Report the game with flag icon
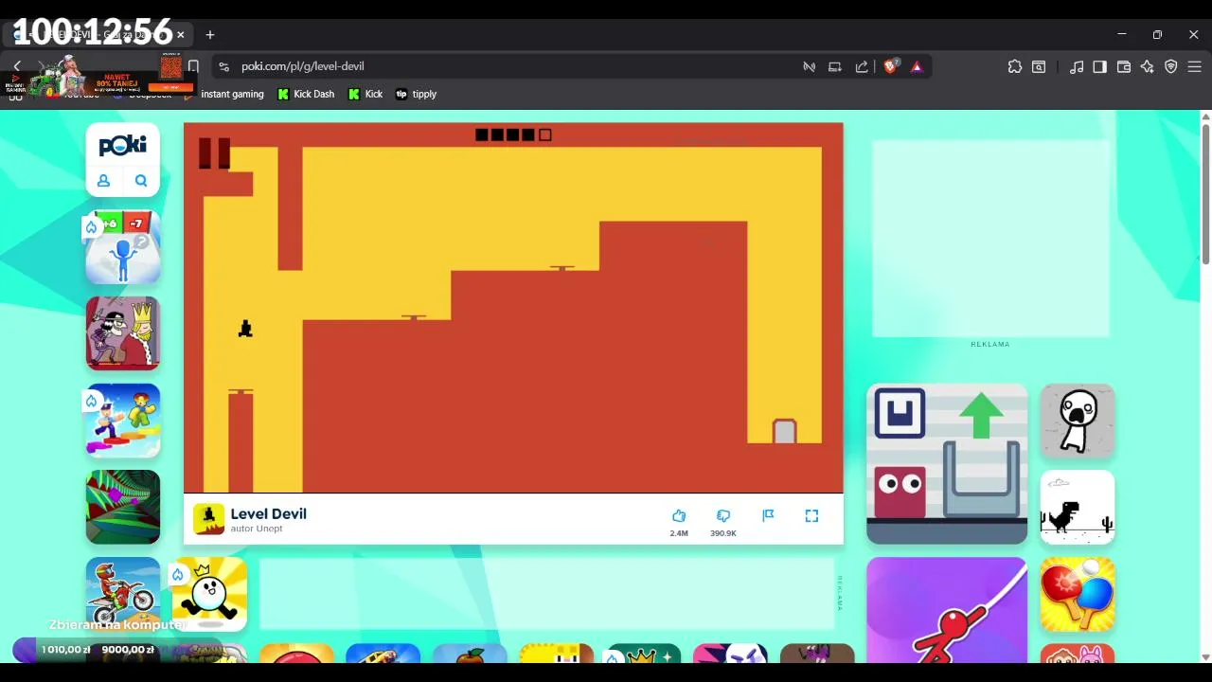The image size is (1212, 682). tap(768, 515)
